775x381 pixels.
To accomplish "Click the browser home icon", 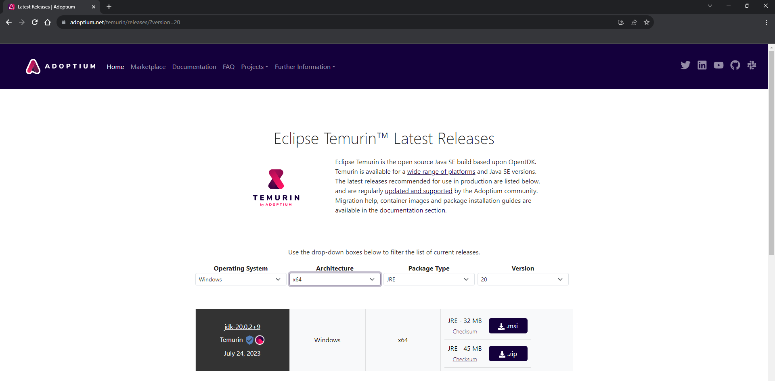I will point(48,22).
